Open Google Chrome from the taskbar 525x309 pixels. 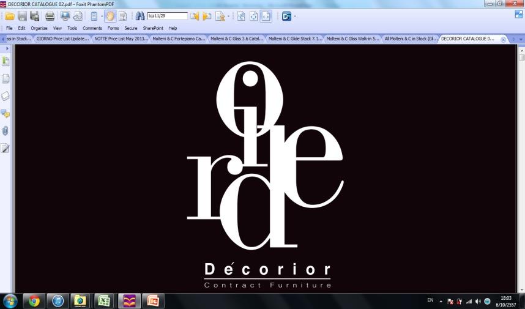coord(34,301)
